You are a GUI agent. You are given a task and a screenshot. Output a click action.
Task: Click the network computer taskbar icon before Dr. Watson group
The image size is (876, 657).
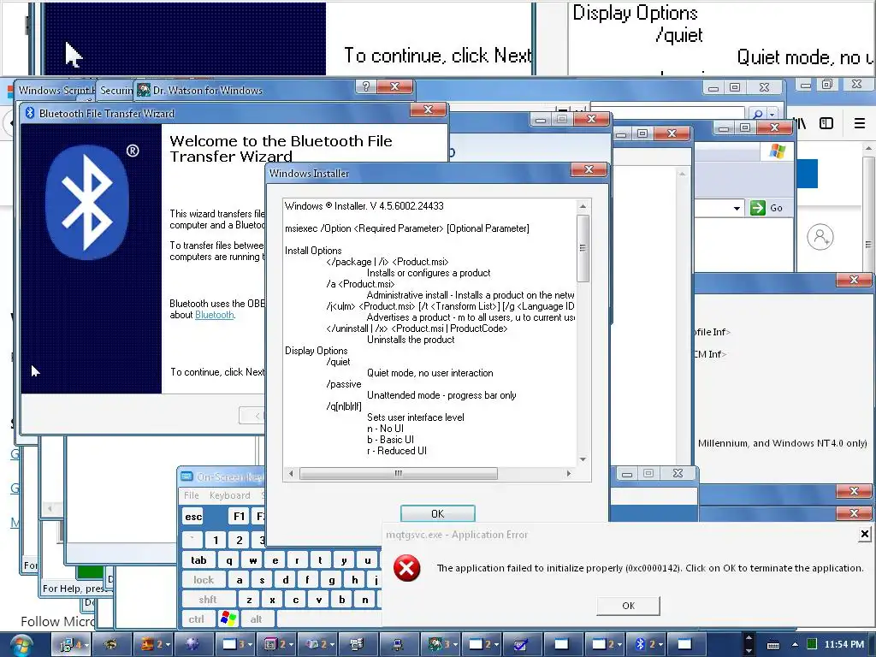[397, 644]
